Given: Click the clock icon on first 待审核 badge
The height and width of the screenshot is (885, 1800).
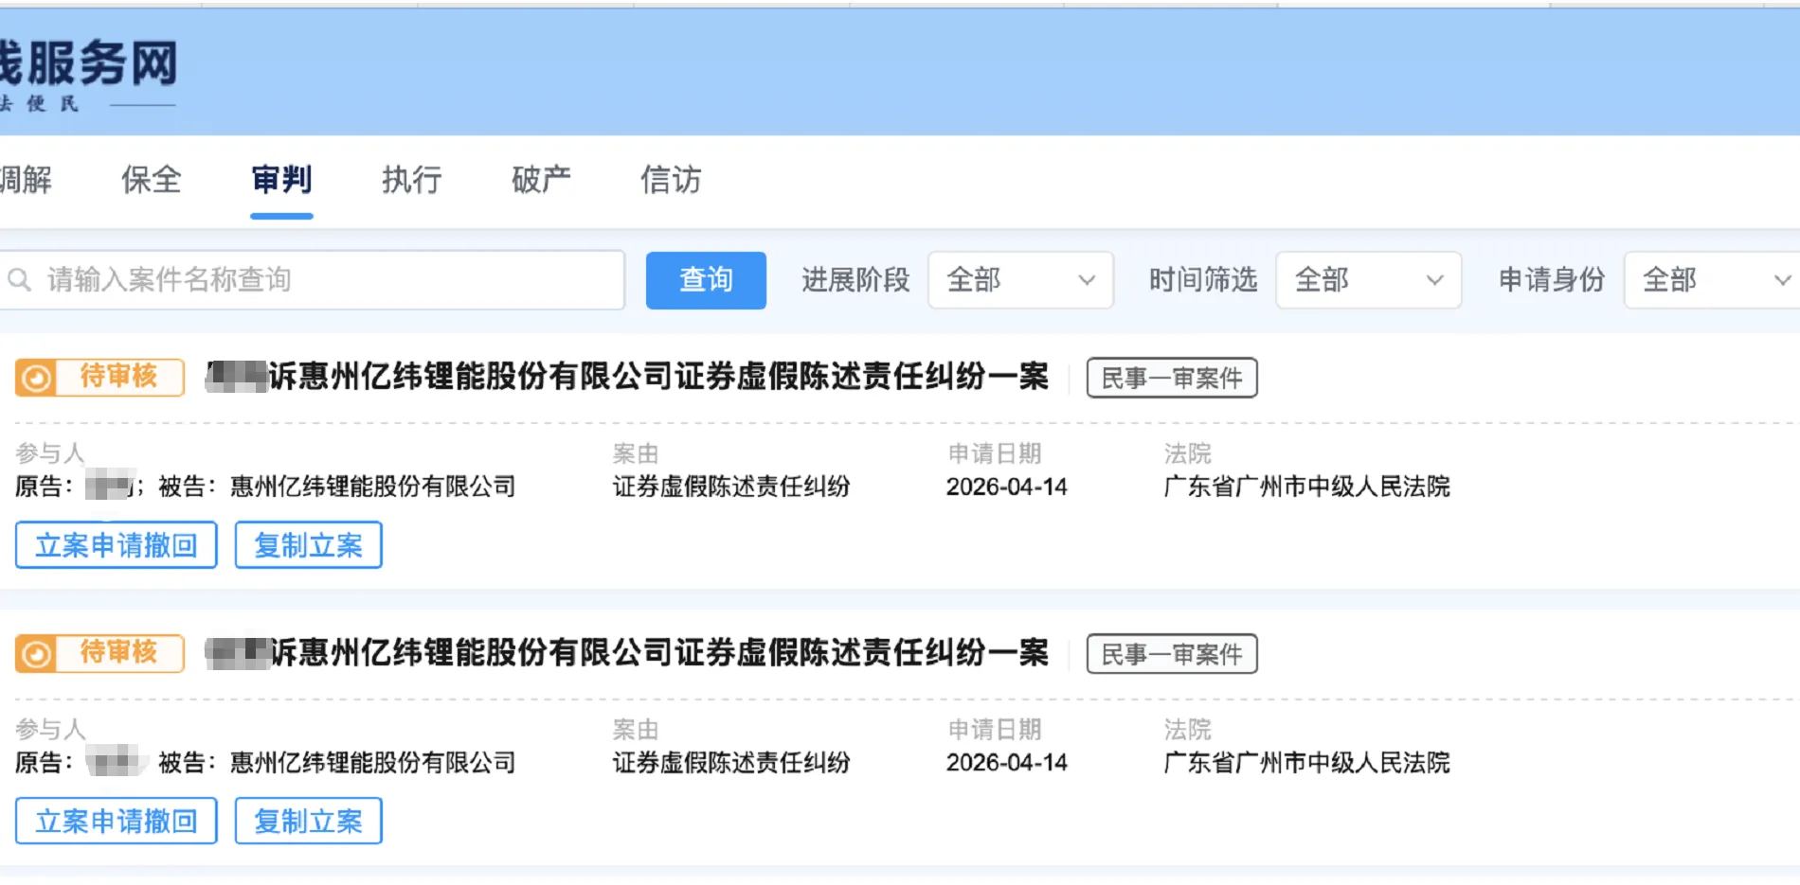Looking at the screenshot, I should [36, 378].
